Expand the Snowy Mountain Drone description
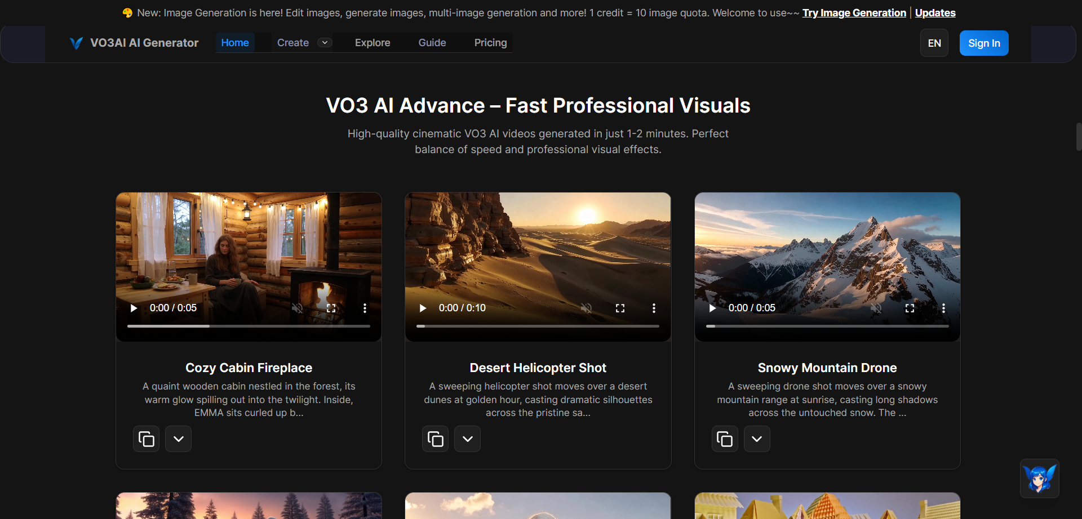Viewport: 1082px width, 519px height. pyautogui.click(x=757, y=439)
